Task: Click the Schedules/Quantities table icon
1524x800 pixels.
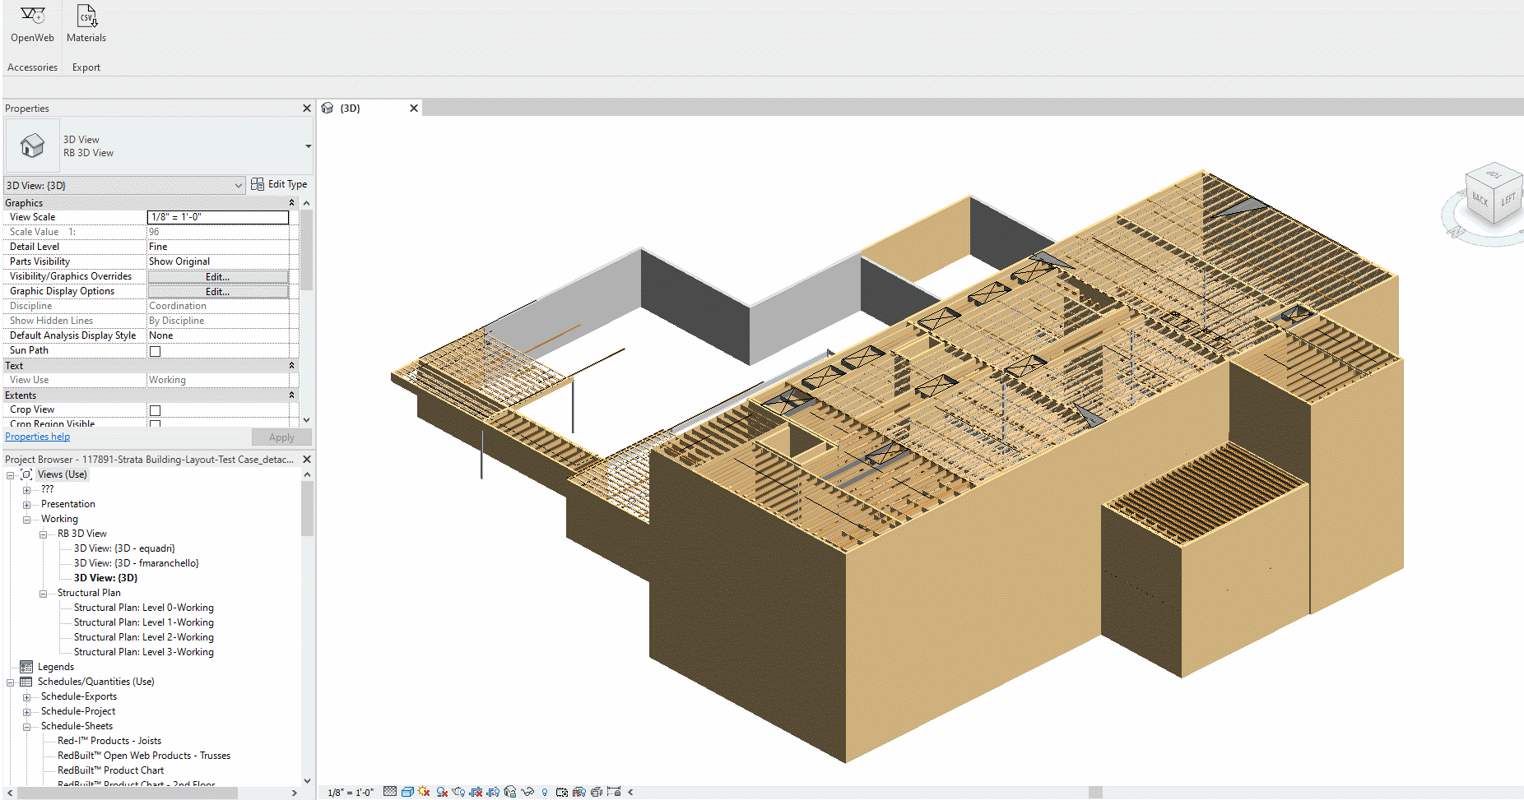Action: click(26, 682)
